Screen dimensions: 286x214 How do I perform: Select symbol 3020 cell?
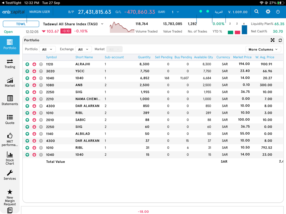click(50, 71)
